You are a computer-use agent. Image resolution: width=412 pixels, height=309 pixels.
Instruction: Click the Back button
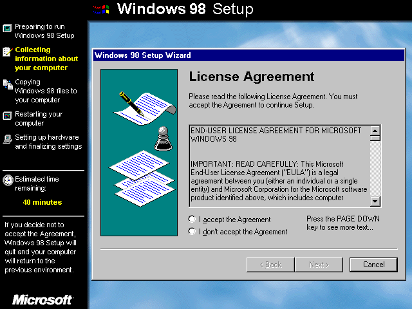click(x=272, y=265)
